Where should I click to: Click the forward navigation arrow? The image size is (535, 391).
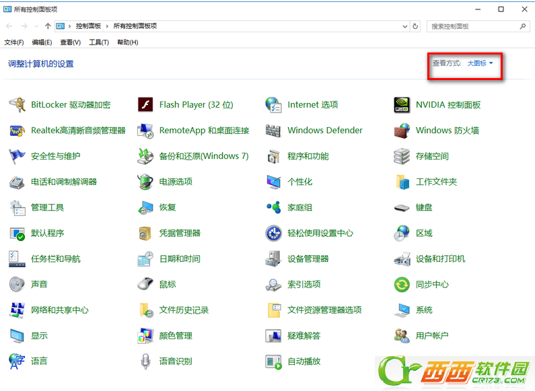[24, 26]
